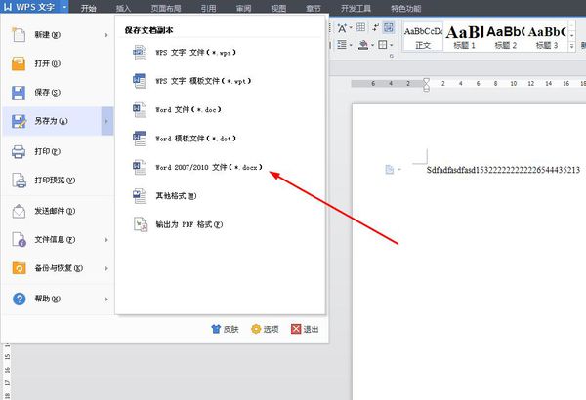Click the table grid icon in ribbon
586x400 pixels.
tap(360, 27)
